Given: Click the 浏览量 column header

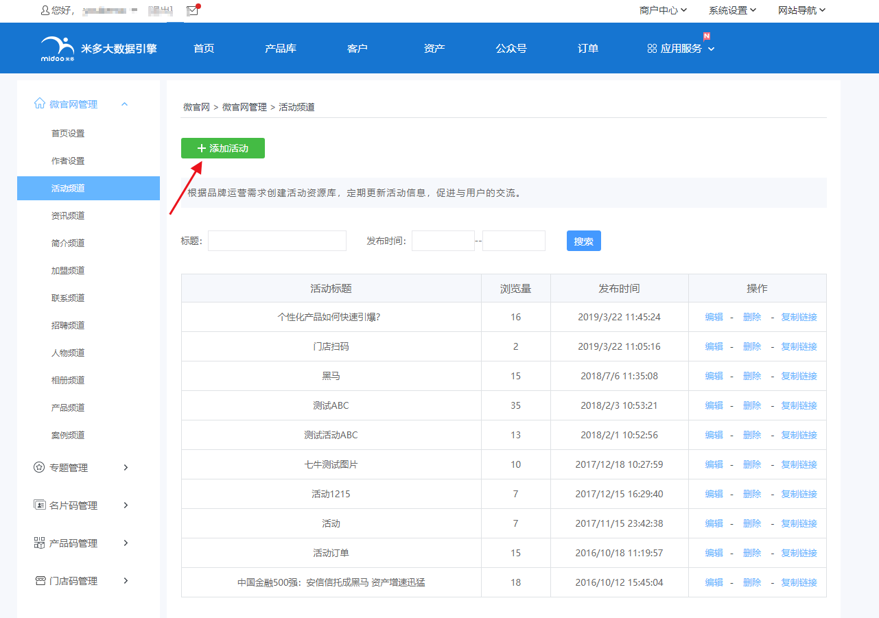Looking at the screenshot, I should (516, 289).
